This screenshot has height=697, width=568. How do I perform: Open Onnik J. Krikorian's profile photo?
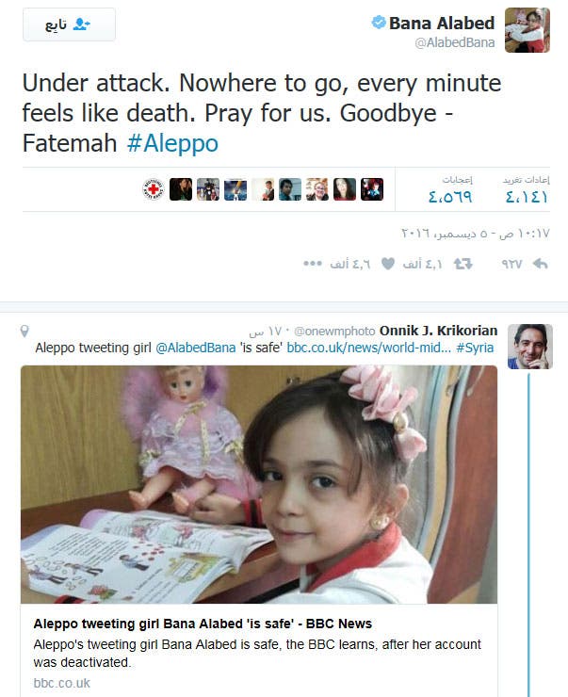[x=530, y=347]
